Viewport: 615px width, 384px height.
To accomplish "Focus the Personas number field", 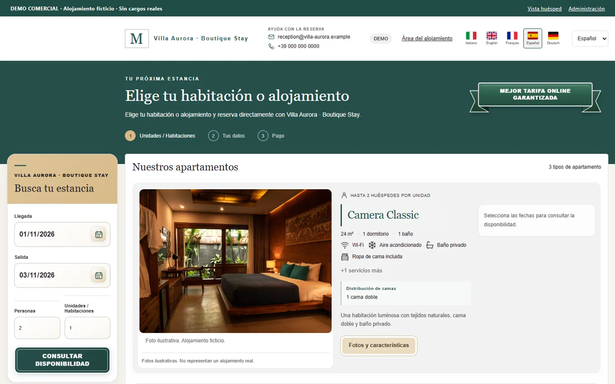I will pyautogui.click(x=37, y=328).
